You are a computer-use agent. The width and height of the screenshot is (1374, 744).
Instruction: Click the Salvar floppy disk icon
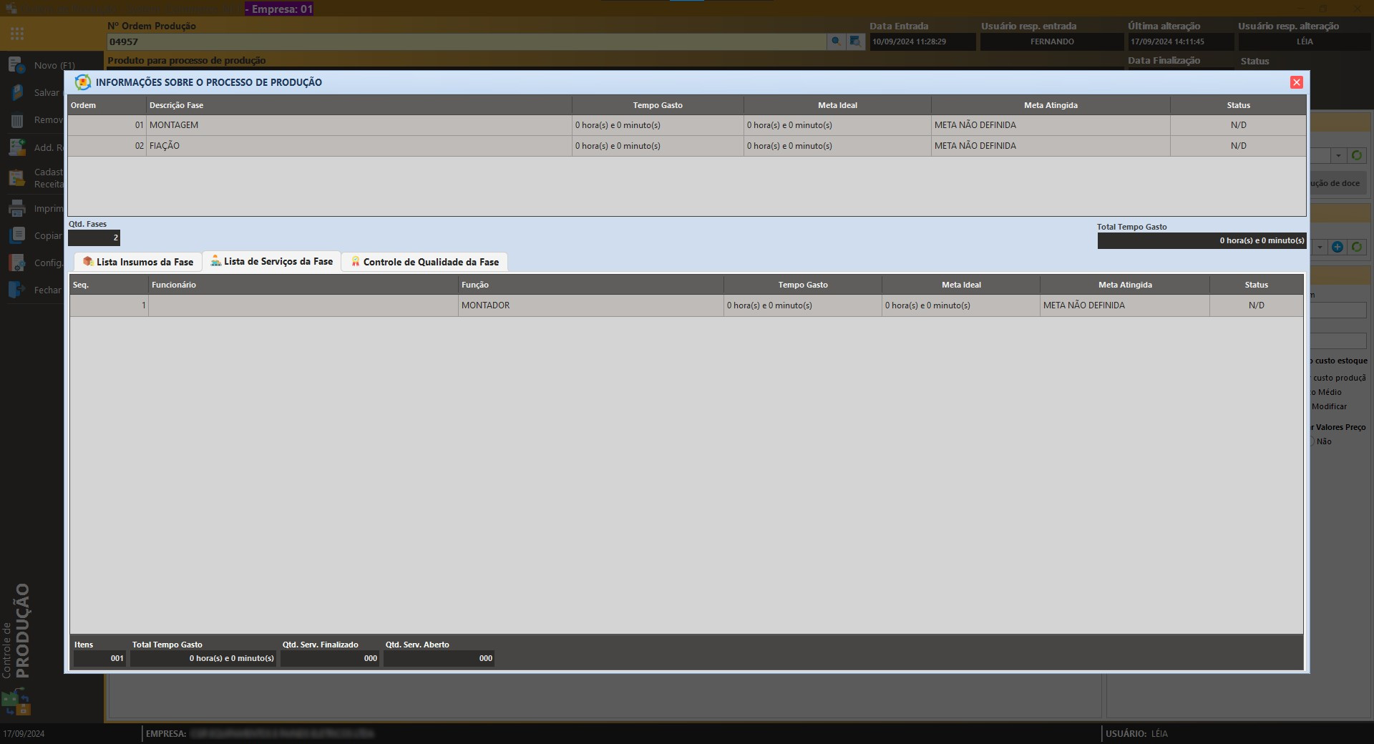(17, 92)
